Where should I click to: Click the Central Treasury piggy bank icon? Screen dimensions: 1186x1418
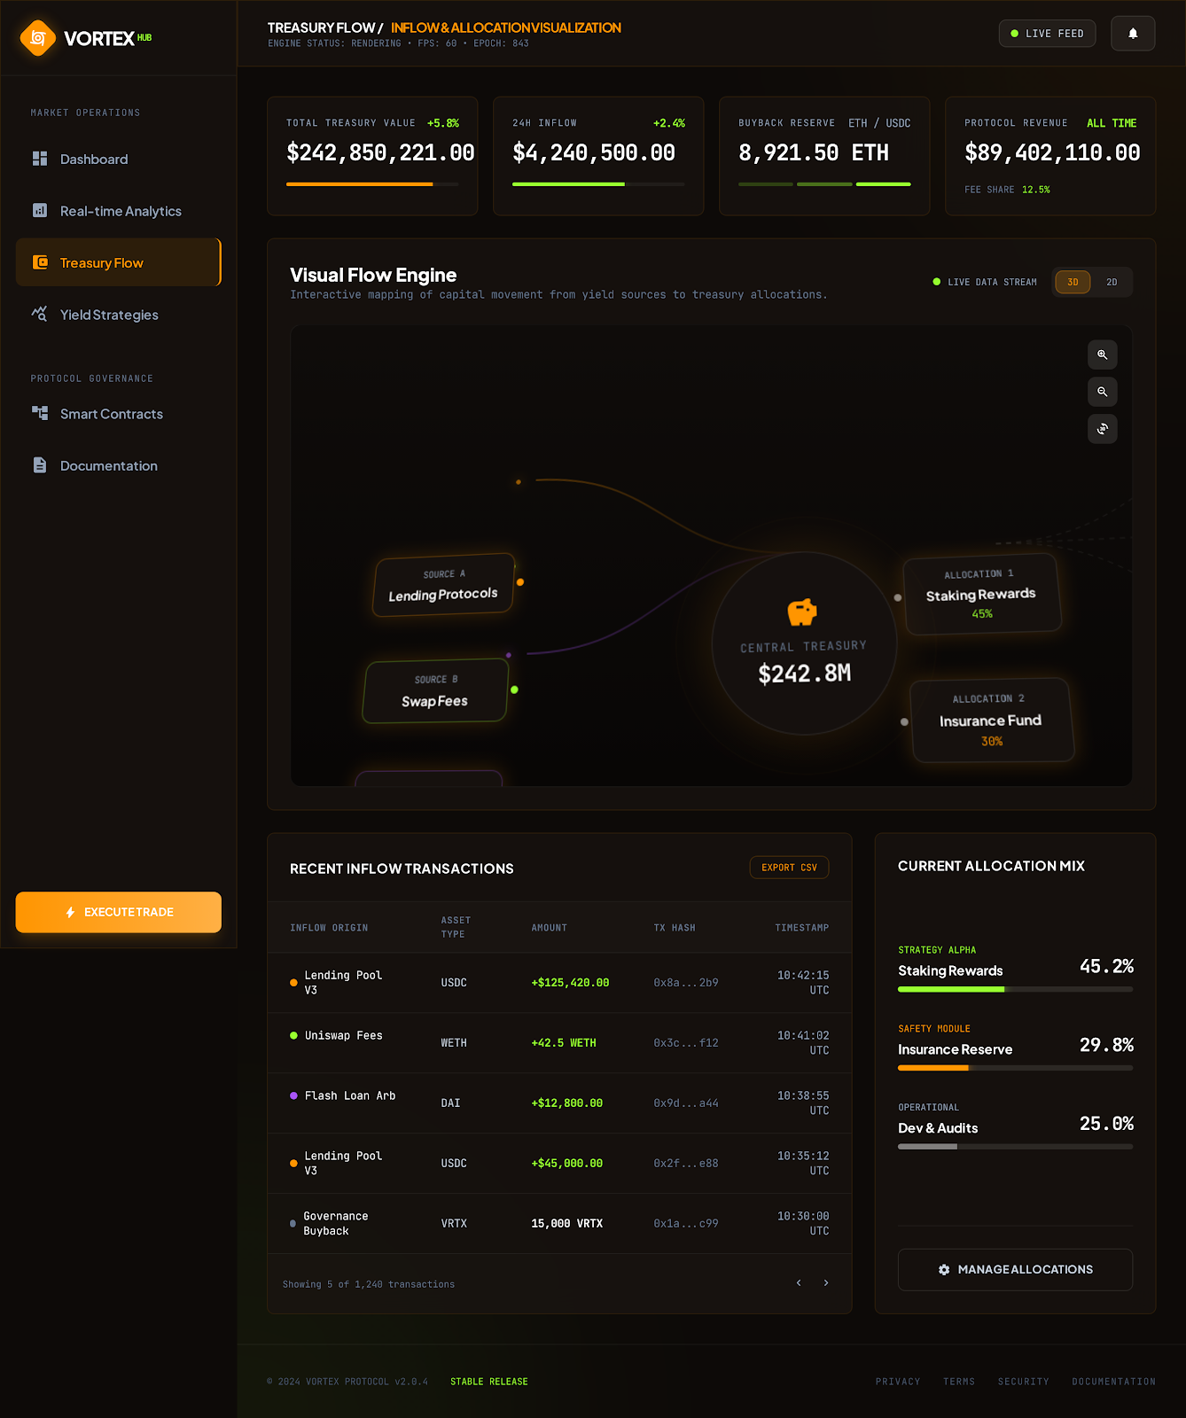click(x=802, y=612)
